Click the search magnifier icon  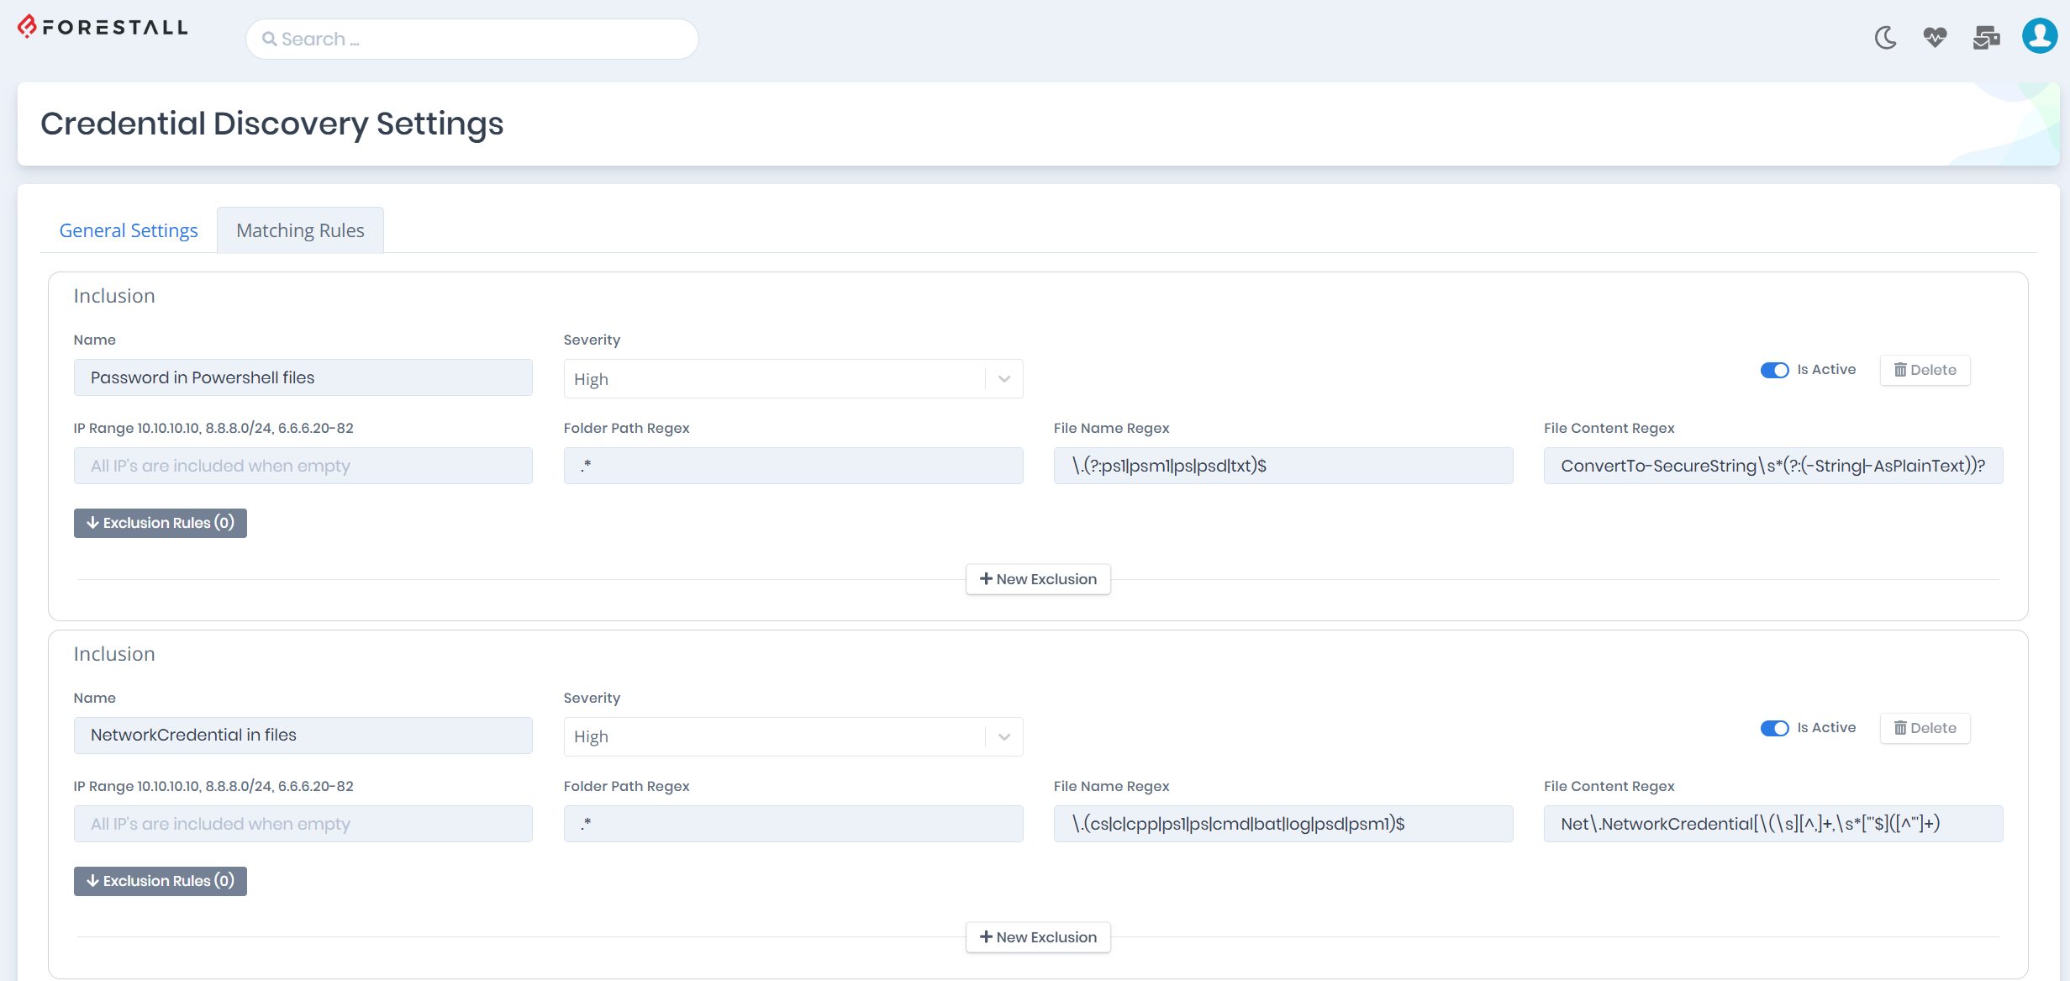tap(269, 39)
